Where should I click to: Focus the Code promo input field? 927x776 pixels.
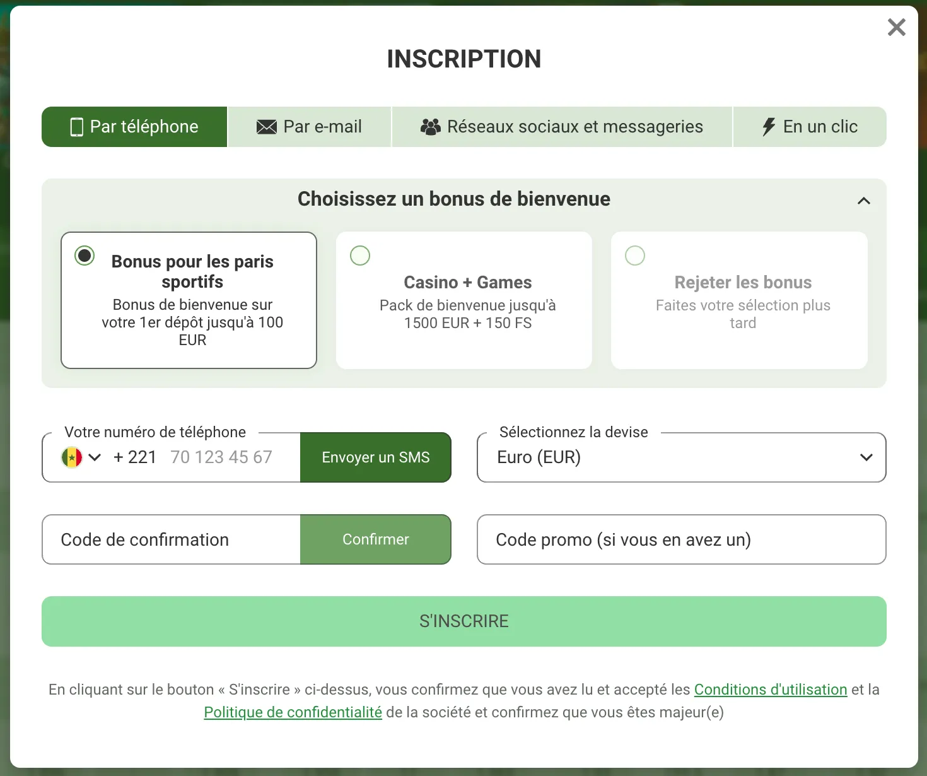pyautogui.click(x=682, y=539)
